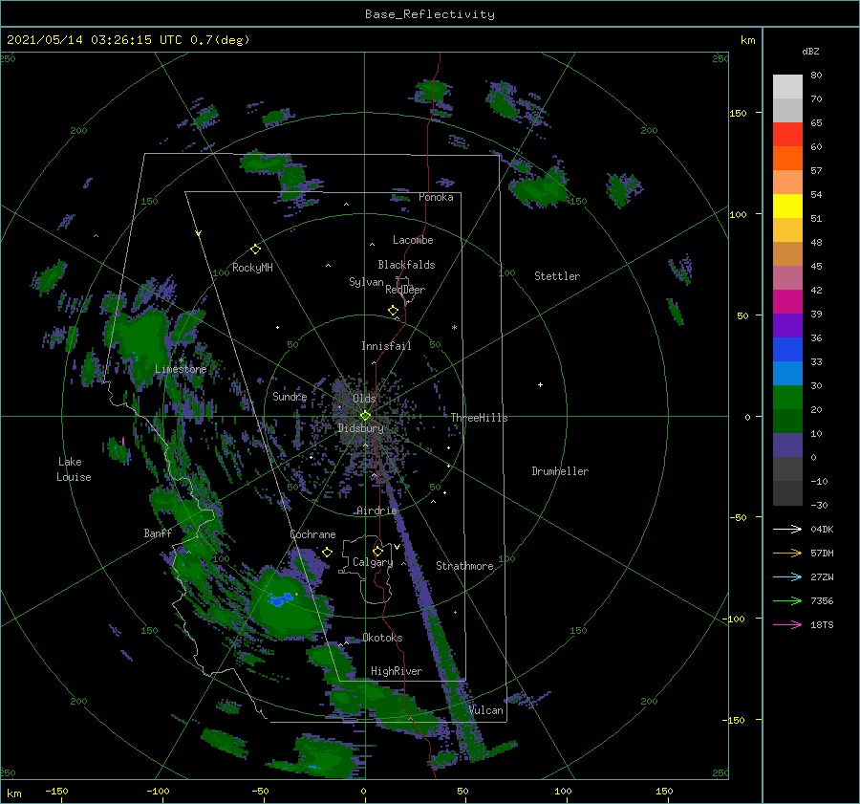The width and height of the screenshot is (860, 804).
Task: Click the 18TS legend label
Action: click(822, 624)
